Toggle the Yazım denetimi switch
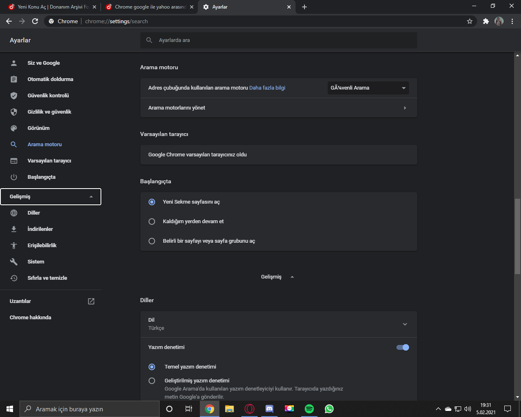521x417 pixels. click(403, 347)
